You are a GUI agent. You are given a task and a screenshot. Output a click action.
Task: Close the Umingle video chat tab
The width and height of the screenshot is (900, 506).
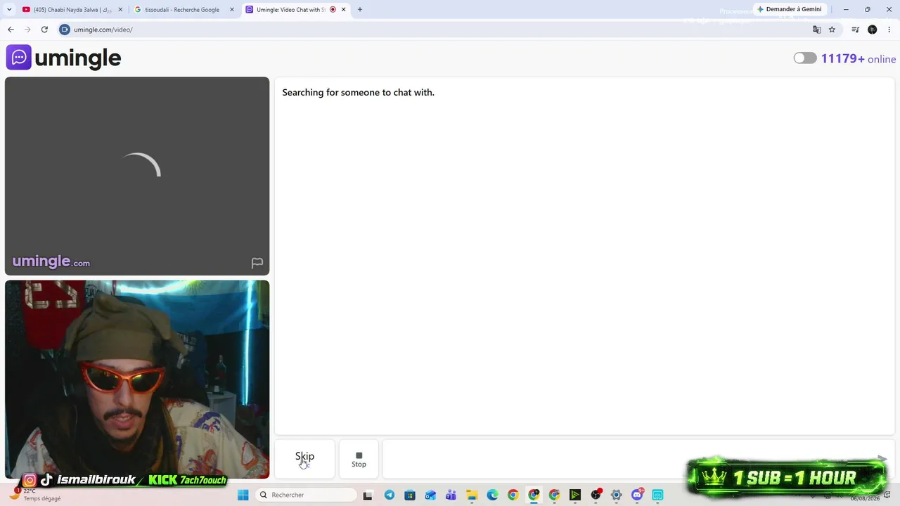(x=344, y=10)
